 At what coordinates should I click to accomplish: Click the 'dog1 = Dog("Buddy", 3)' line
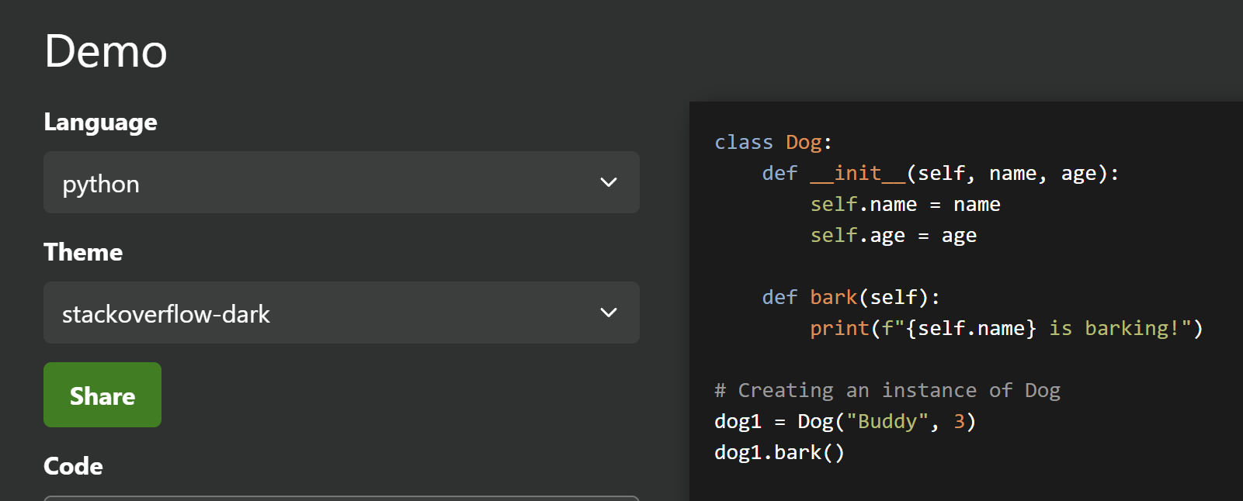pos(845,421)
